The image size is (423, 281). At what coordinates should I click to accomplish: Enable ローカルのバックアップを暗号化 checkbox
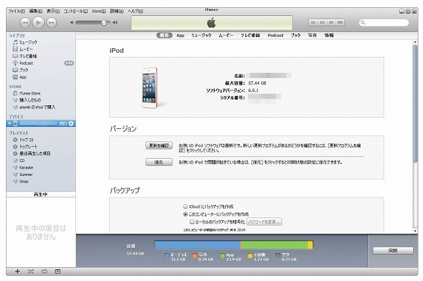coord(192,222)
